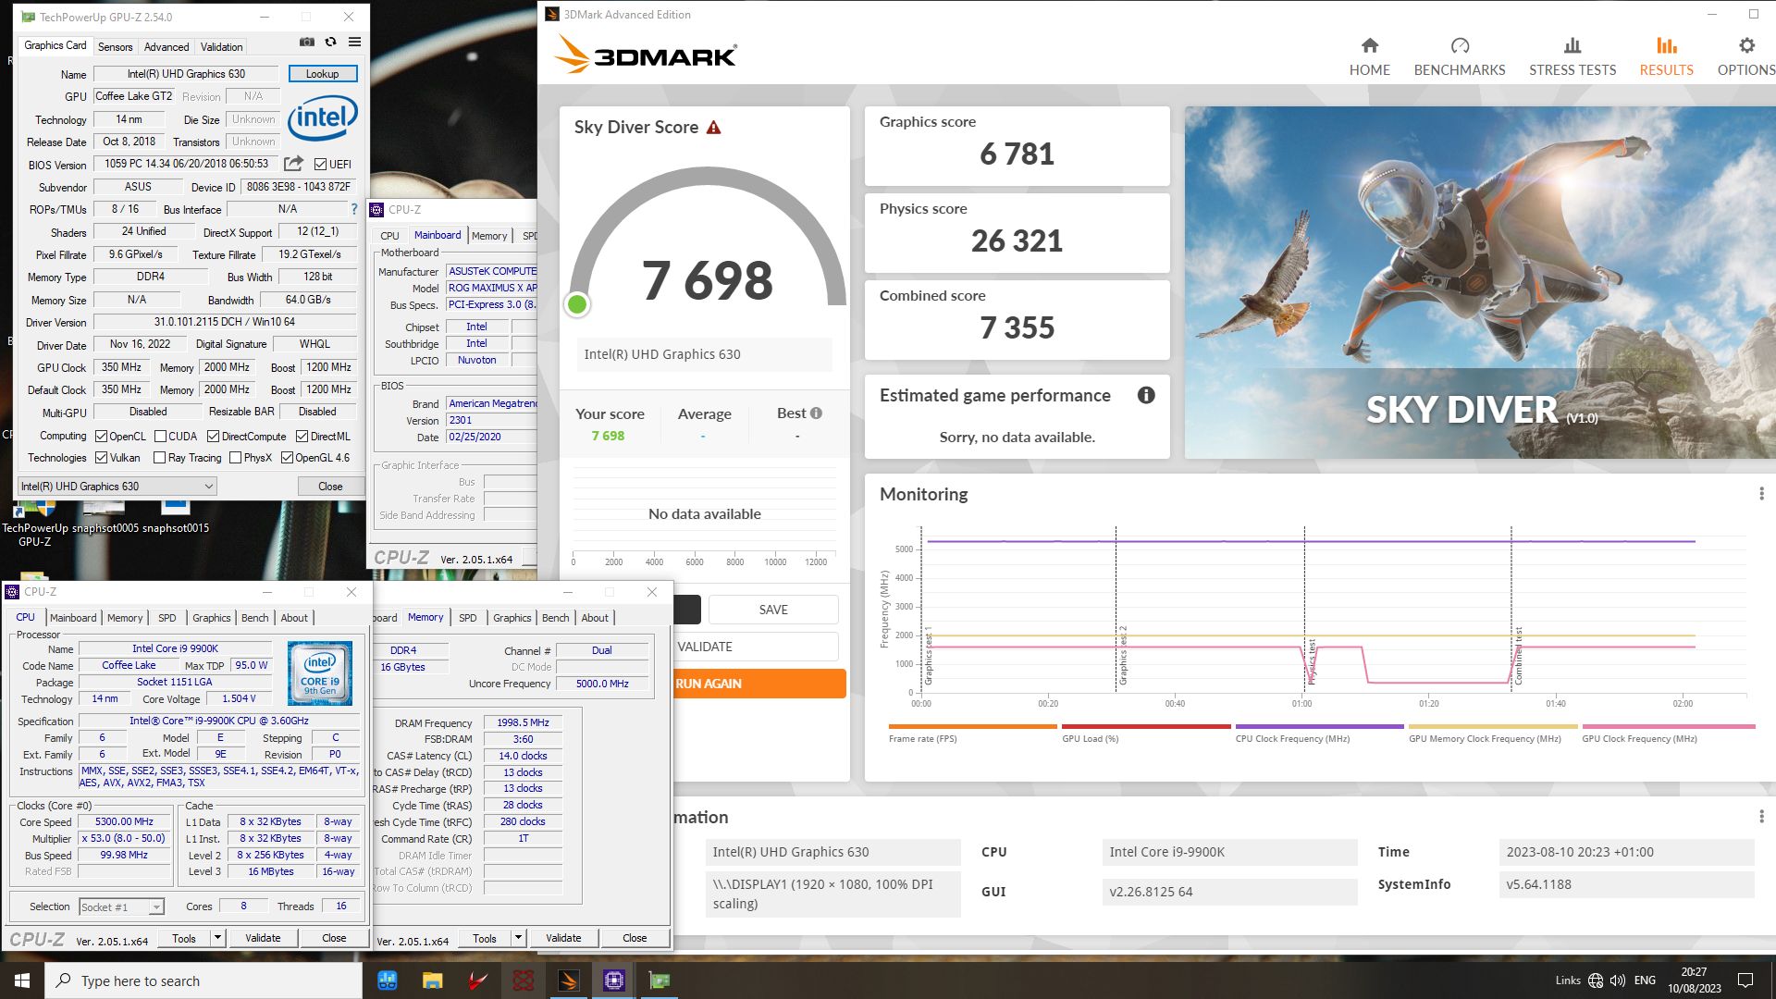
Task: Expand Tools dropdown arrow in CPU-Z CPU window
Action: pyautogui.click(x=217, y=938)
